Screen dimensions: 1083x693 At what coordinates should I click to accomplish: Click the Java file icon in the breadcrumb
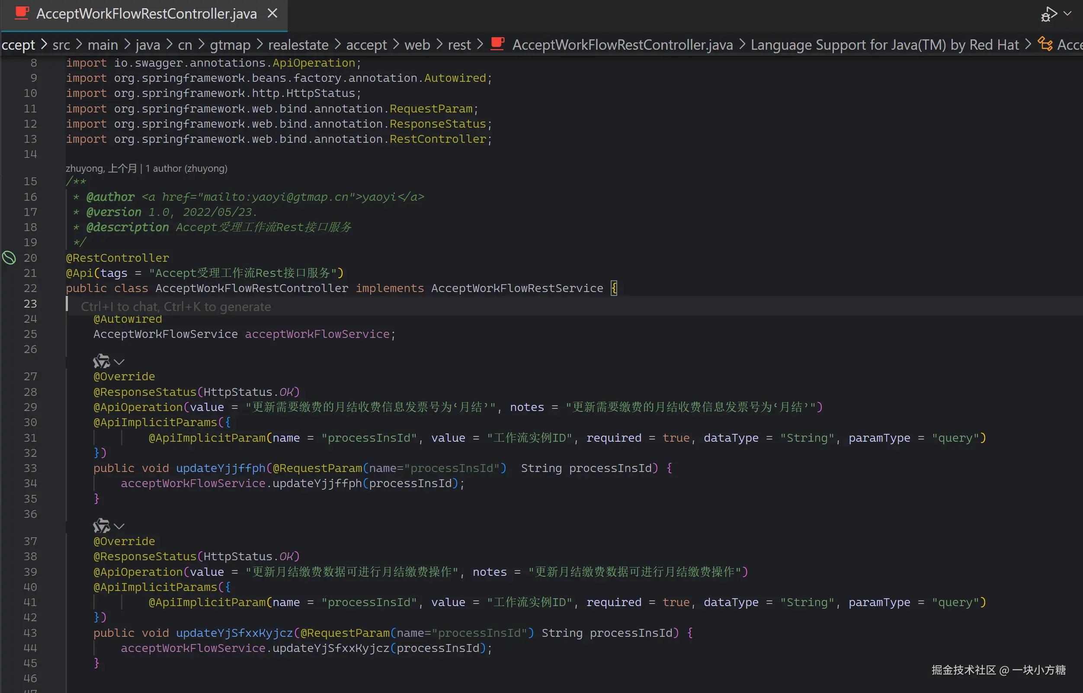[497, 44]
